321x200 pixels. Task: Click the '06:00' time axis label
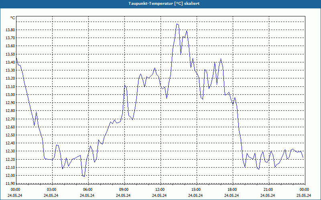tap(88, 190)
